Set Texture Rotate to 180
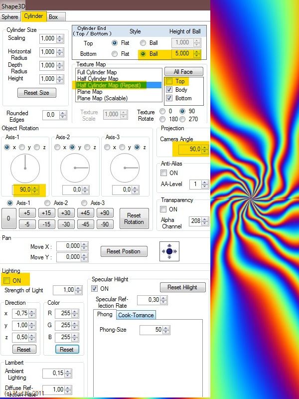 (162, 119)
